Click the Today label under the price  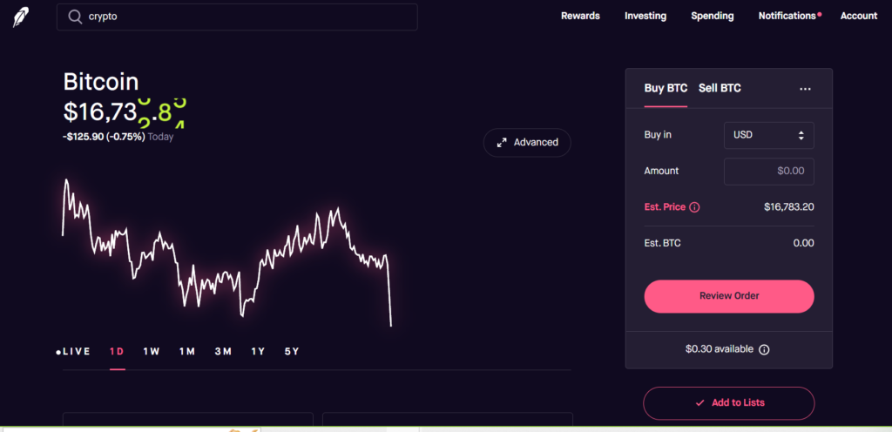tap(160, 137)
